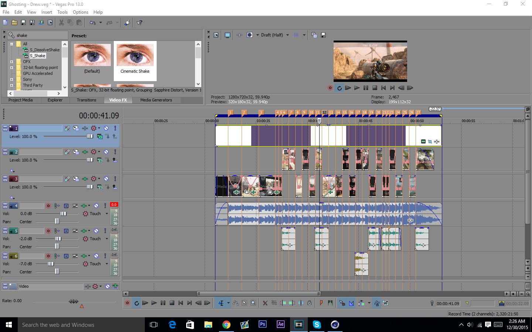532x332 pixels.
Task: Open Photoshop from the Windows taskbar
Action: 263,325
